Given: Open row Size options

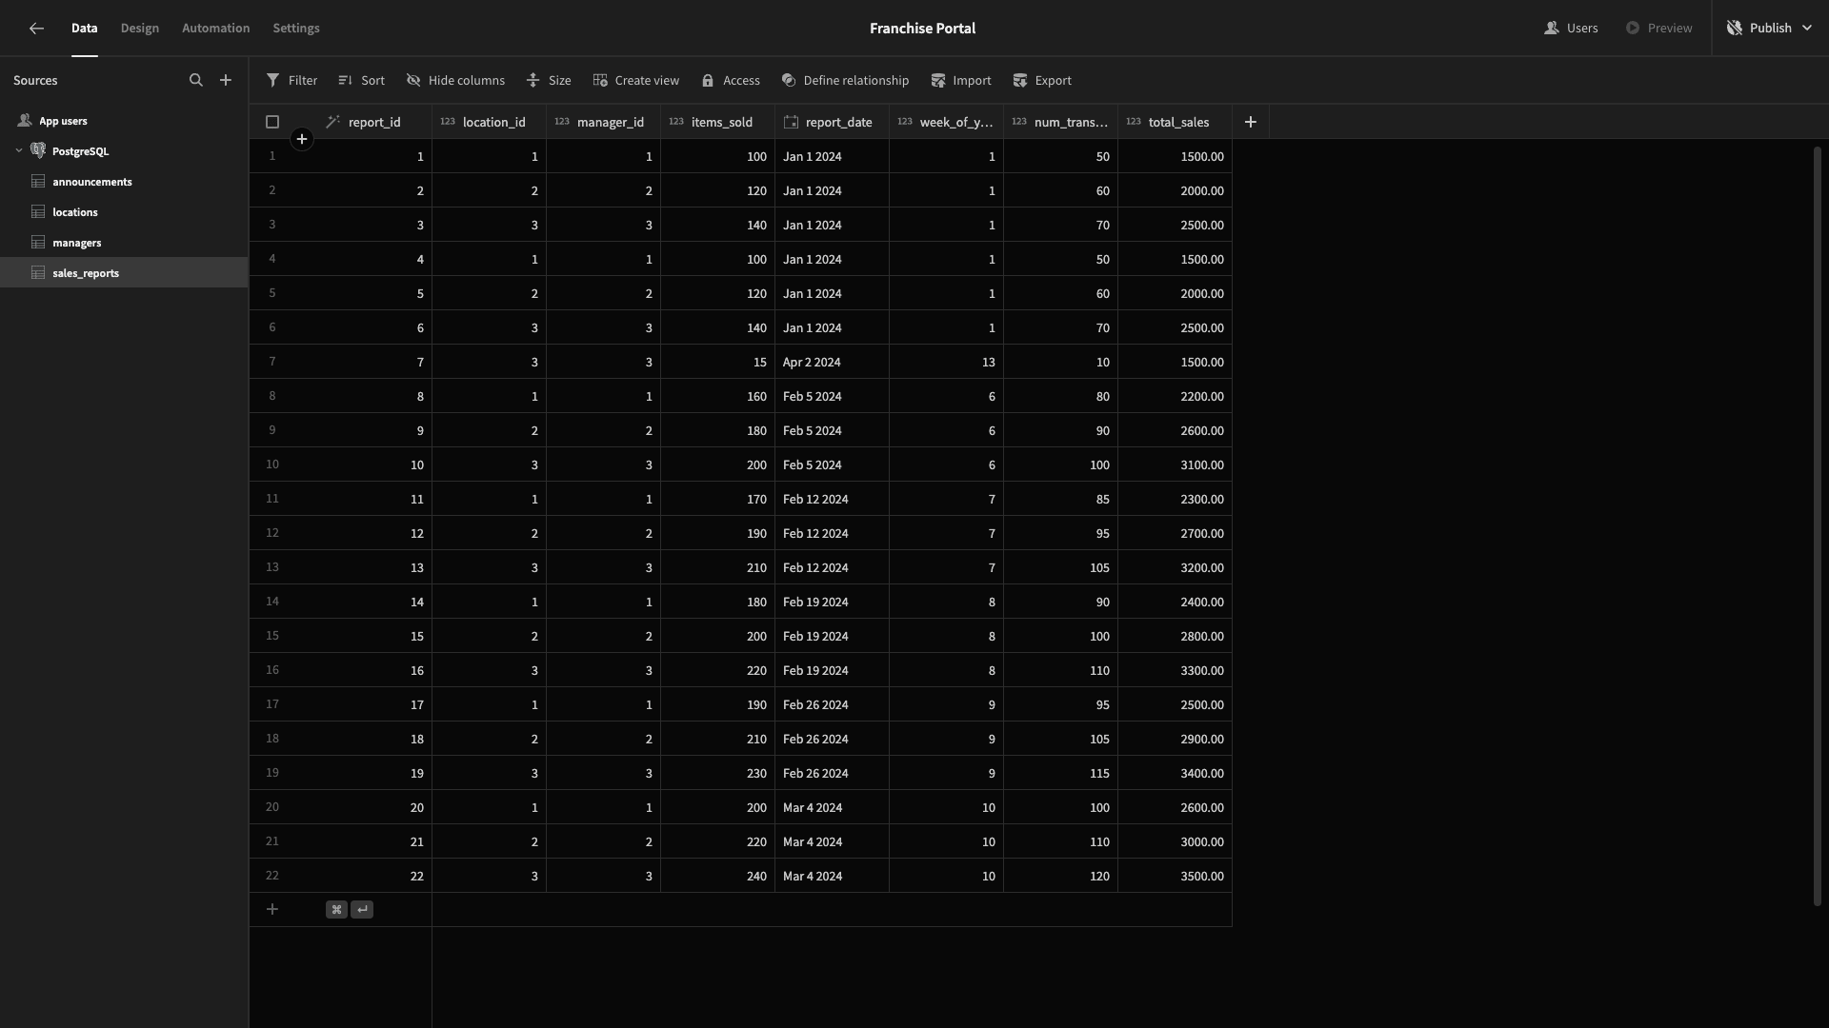Looking at the screenshot, I should pos(549,81).
